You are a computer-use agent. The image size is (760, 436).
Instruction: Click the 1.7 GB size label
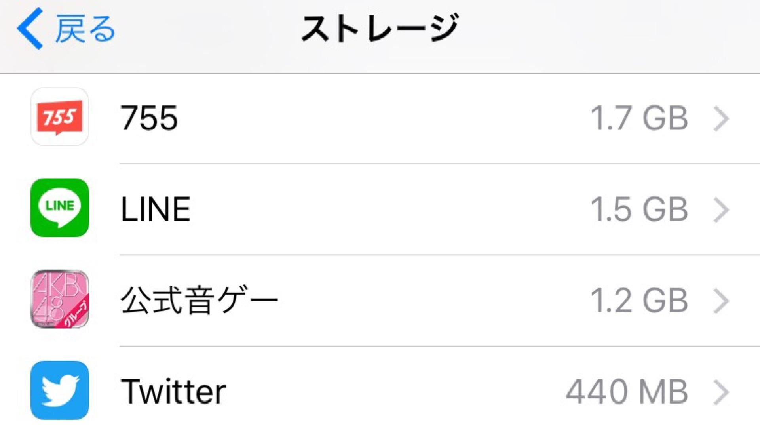[639, 118]
